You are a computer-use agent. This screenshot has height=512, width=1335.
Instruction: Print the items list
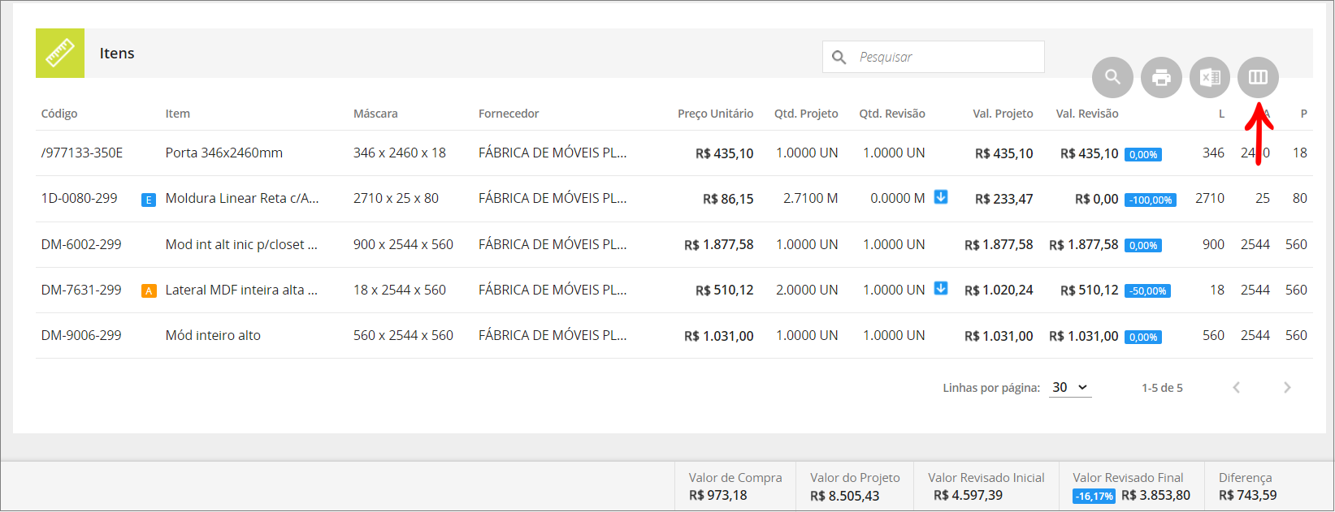tap(1161, 77)
